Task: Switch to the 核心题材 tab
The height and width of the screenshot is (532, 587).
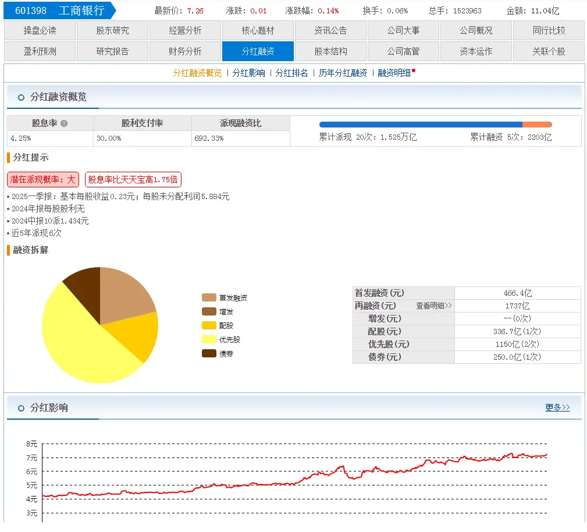Action: click(x=258, y=30)
